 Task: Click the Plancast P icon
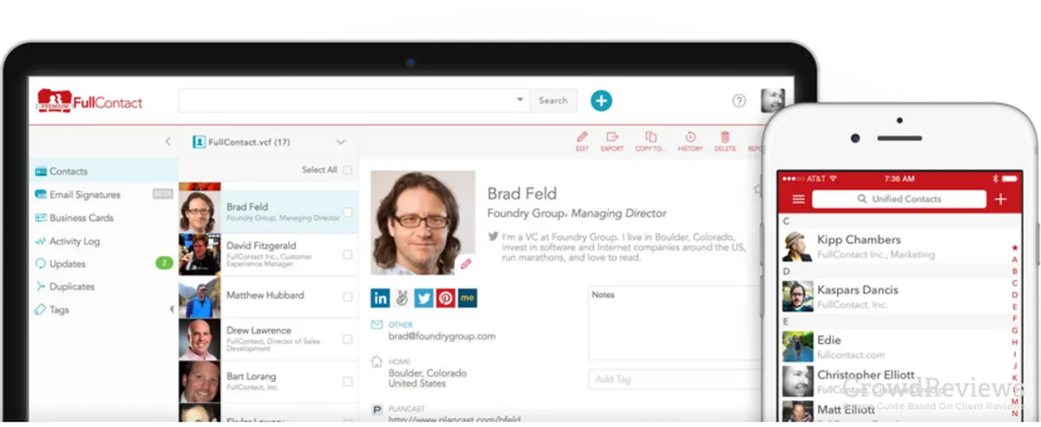point(376,409)
